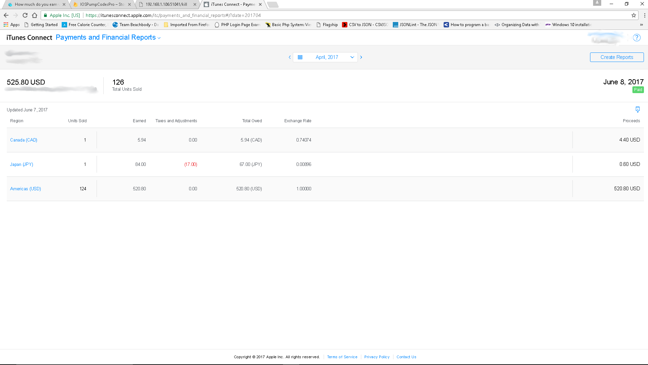Screen dimensions: 648x365
Task: Close the iTunes Connect tab
Action: pyautogui.click(x=260, y=4)
